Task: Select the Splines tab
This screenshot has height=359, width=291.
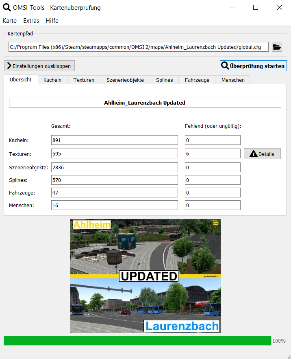Action: (164, 80)
